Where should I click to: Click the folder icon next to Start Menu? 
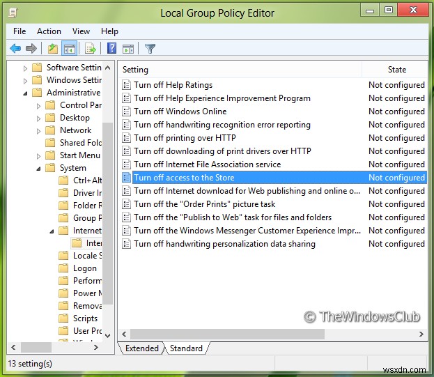(x=50, y=155)
